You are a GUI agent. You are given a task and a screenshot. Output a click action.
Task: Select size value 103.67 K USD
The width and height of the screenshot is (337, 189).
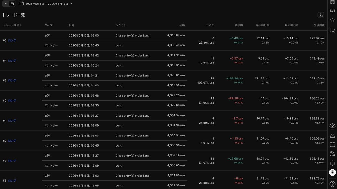click(x=206, y=83)
